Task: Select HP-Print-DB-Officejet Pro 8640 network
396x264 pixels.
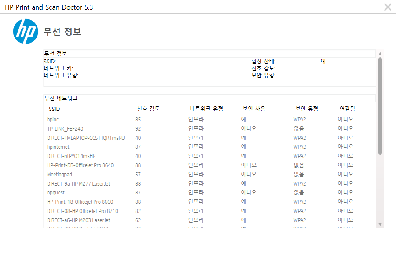Action: (80, 165)
